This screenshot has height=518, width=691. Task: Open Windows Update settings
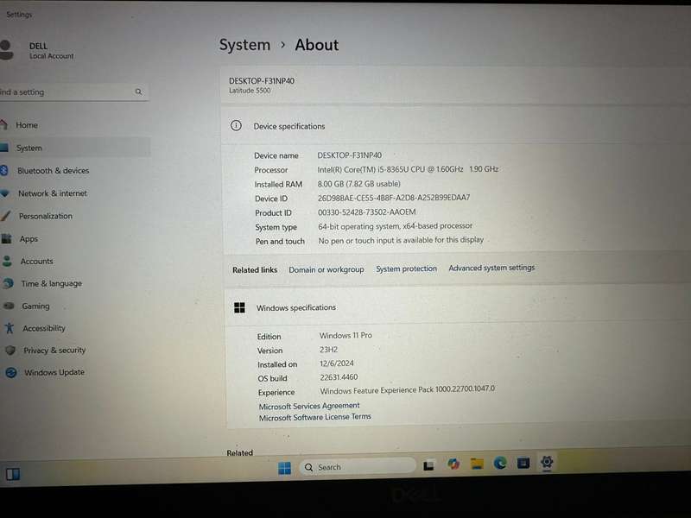tap(54, 372)
